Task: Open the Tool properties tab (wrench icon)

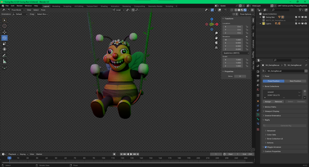Action: [x=258, y=66]
